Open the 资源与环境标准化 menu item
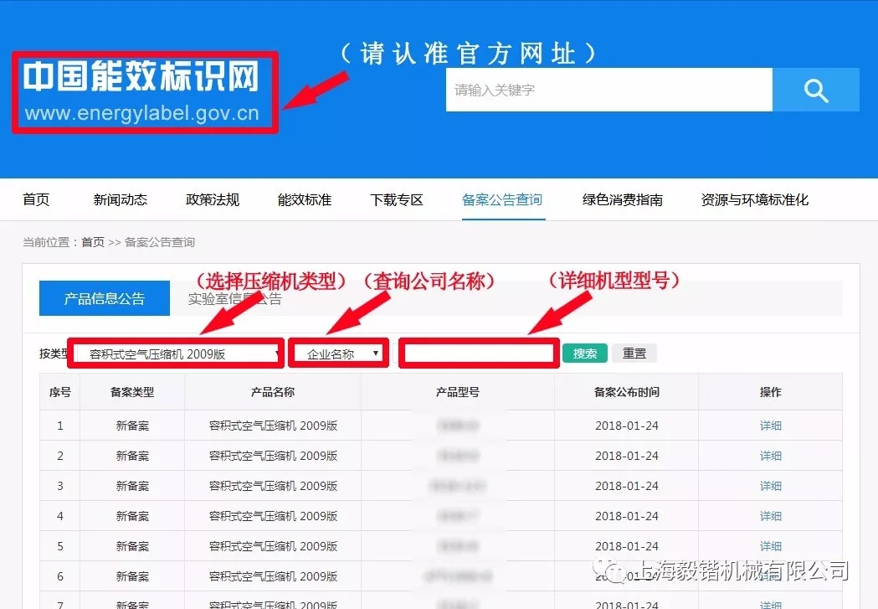This screenshot has height=609, width=878. point(753,199)
